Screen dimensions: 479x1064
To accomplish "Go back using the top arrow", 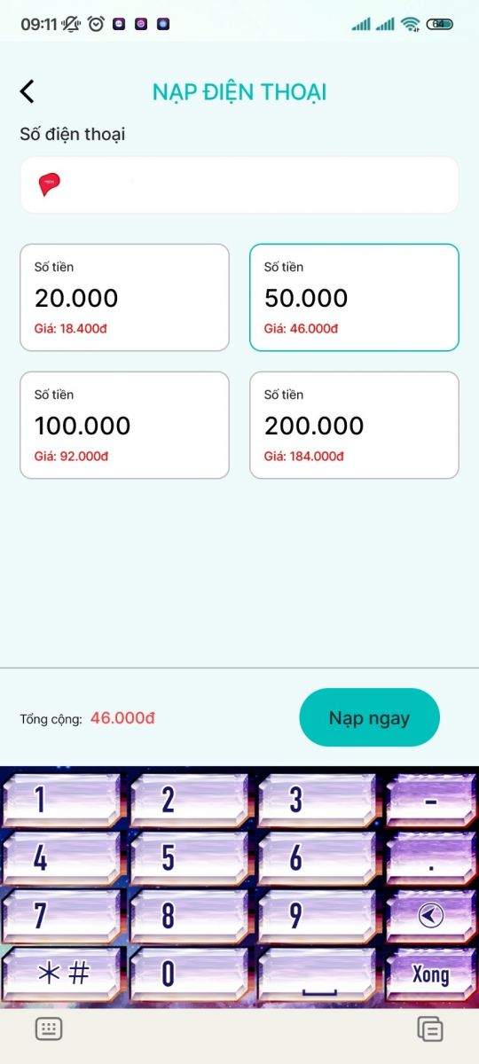I will click(x=27, y=91).
